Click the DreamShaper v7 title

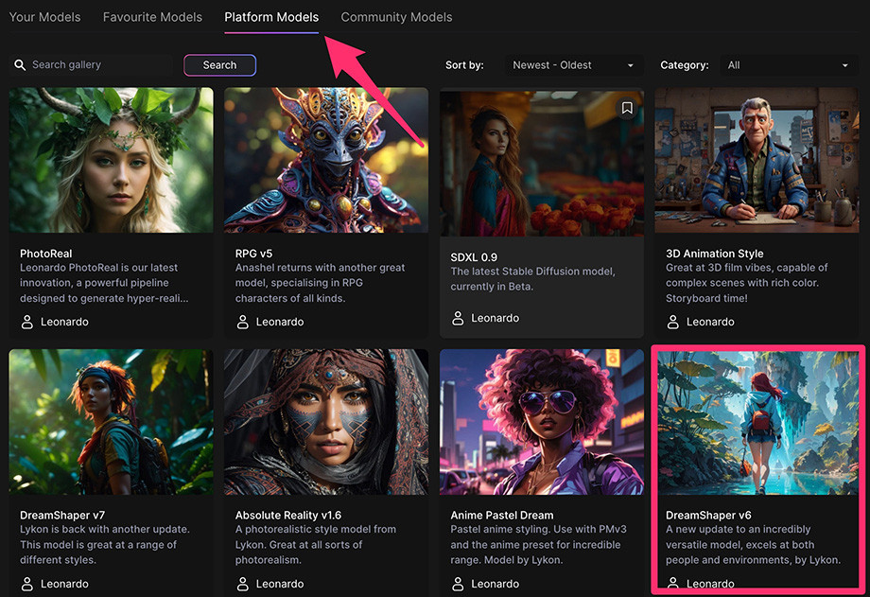pos(62,516)
